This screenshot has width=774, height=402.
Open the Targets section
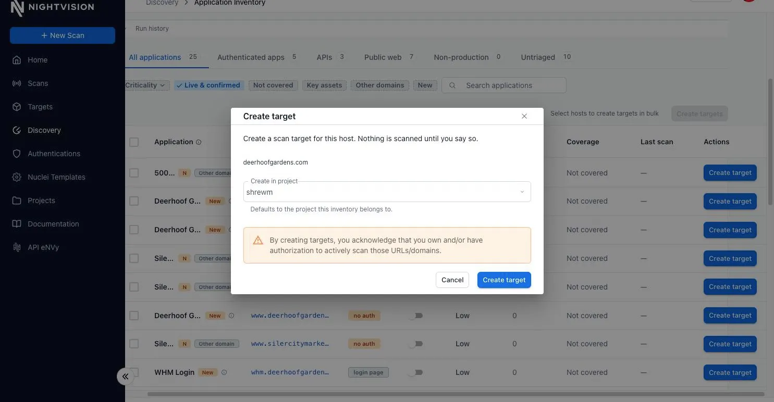40,107
